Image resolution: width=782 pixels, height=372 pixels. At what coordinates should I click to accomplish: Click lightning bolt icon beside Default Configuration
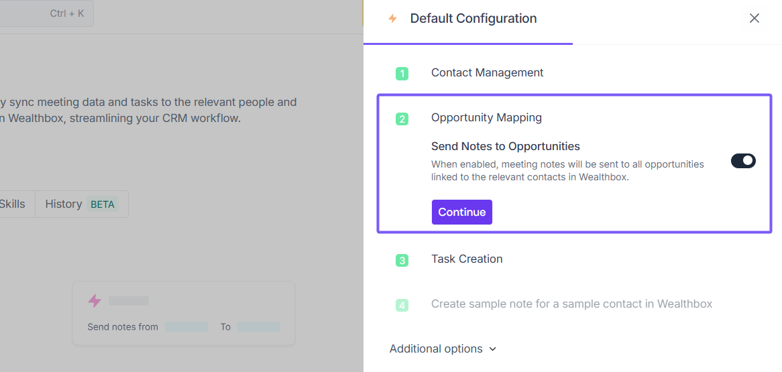392,19
